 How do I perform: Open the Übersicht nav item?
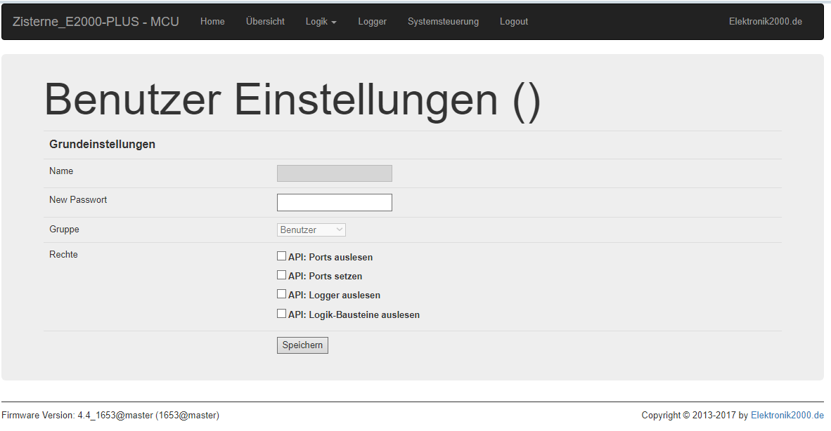coord(265,22)
